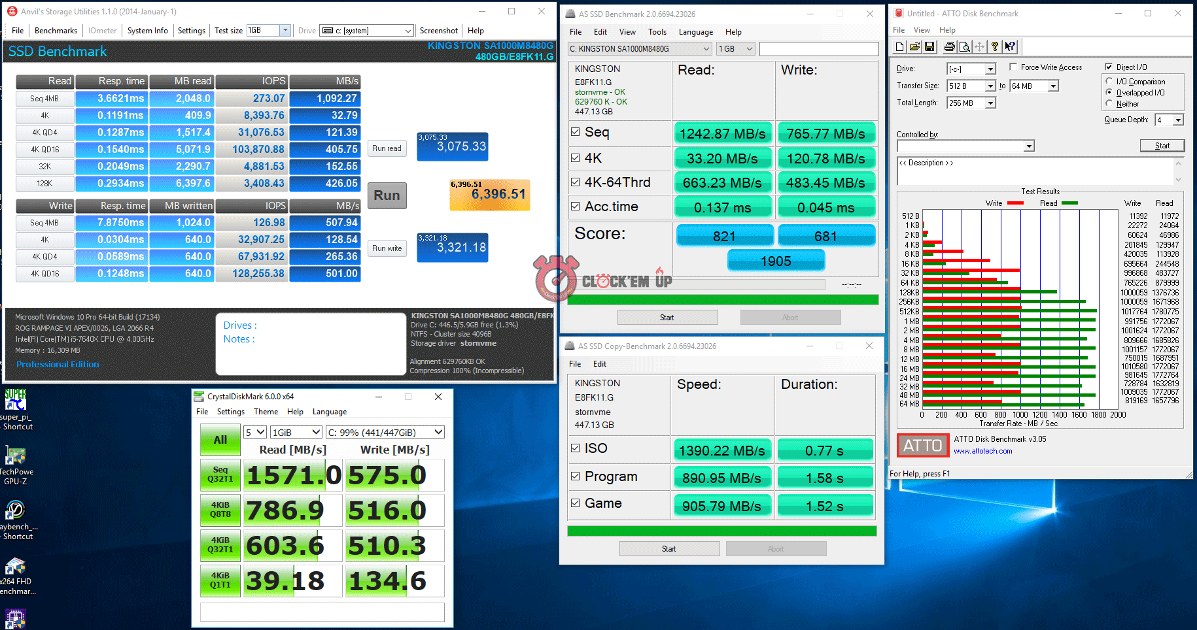Open the Benchmarks menu in Anvil's Storage Utilities
1197x630 pixels.
pyautogui.click(x=56, y=31)
